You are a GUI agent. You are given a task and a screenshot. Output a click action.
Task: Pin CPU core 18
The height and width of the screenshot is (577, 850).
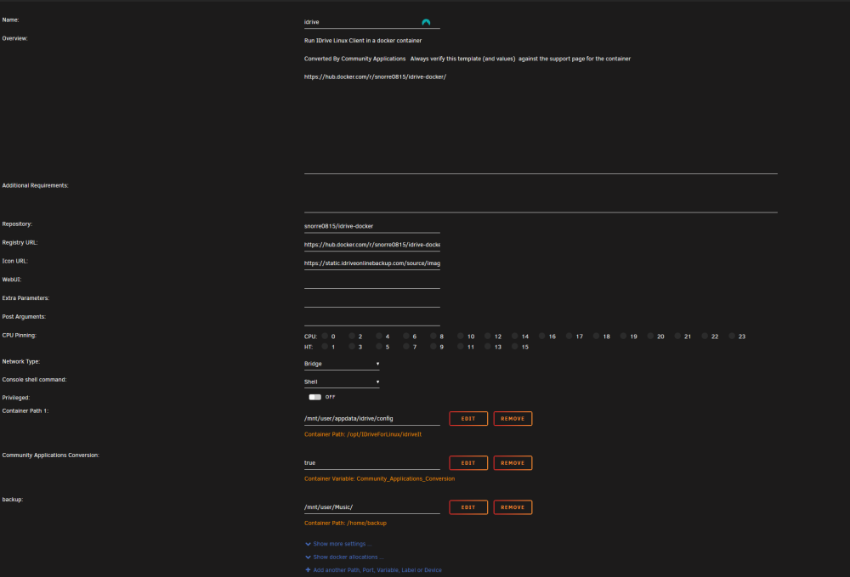(597, 336)
